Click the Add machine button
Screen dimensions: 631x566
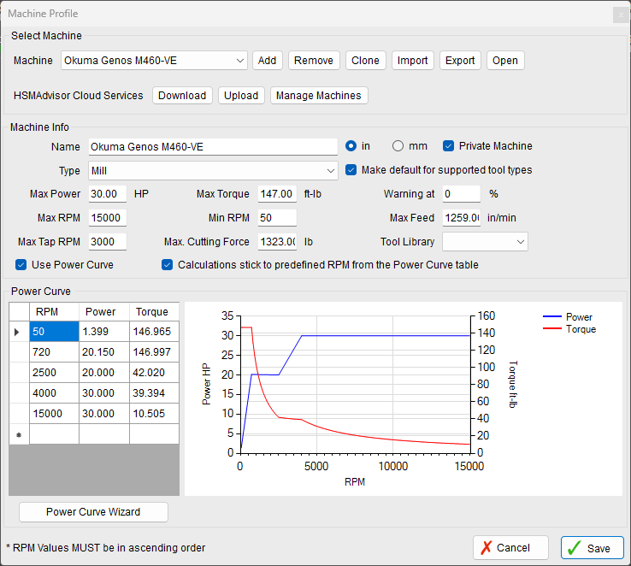[x=267, y=61]
